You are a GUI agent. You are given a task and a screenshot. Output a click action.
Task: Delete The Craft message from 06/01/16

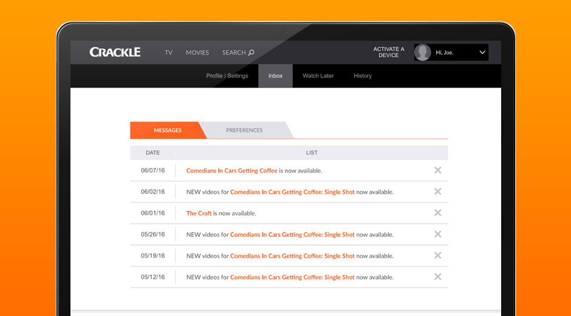[x=438, y=213]
